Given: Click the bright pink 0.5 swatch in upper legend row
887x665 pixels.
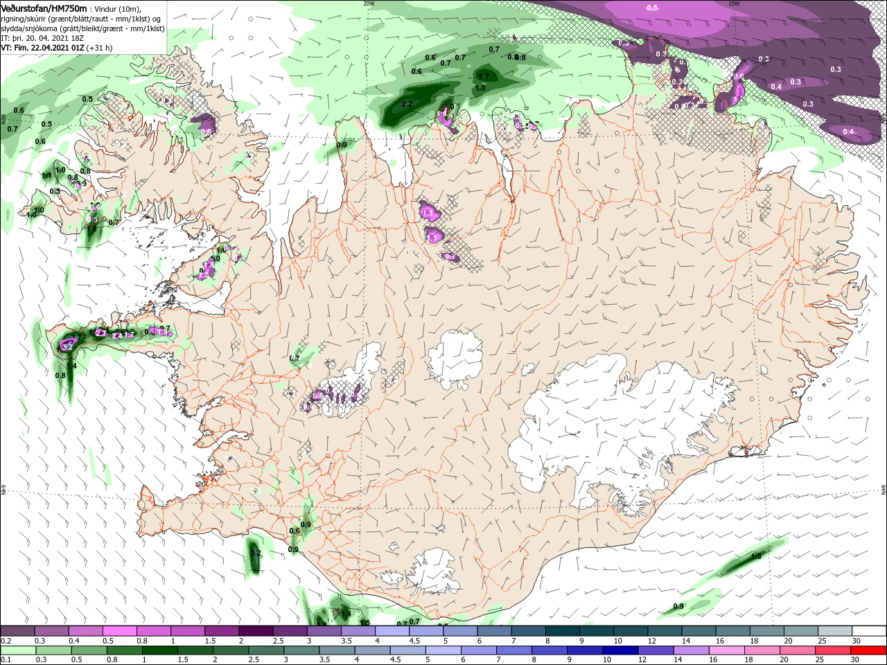Looking at the screenshot, I should pyautogui.click(x=119, y=631).
